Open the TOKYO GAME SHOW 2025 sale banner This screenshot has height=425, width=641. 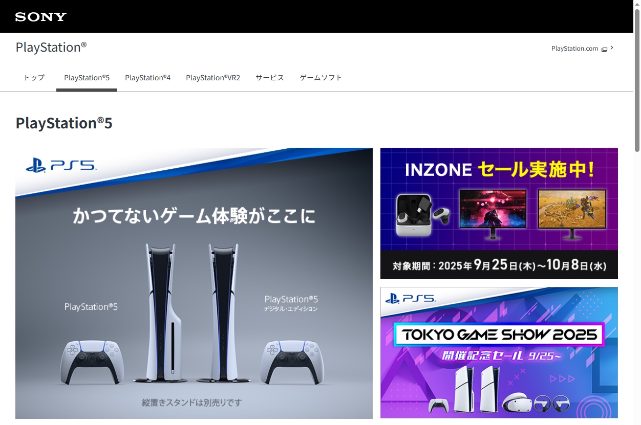(x=499, y=352)
